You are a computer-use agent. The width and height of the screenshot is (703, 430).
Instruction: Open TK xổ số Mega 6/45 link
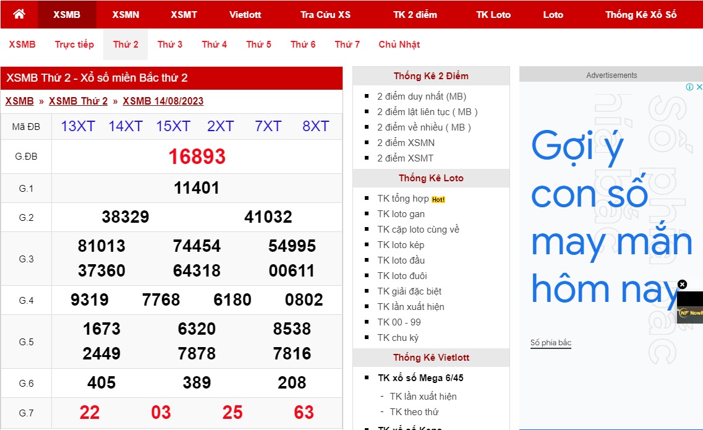420,378
